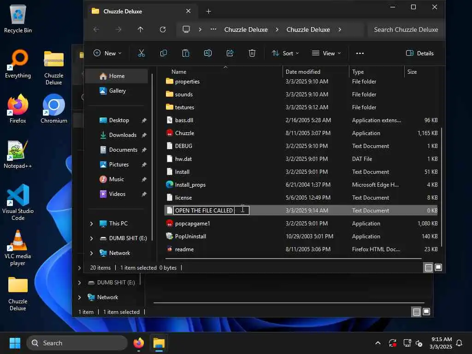The image size is (472, 354).
Task: Select the sounds folder
Action: click(x=301, y=94)
